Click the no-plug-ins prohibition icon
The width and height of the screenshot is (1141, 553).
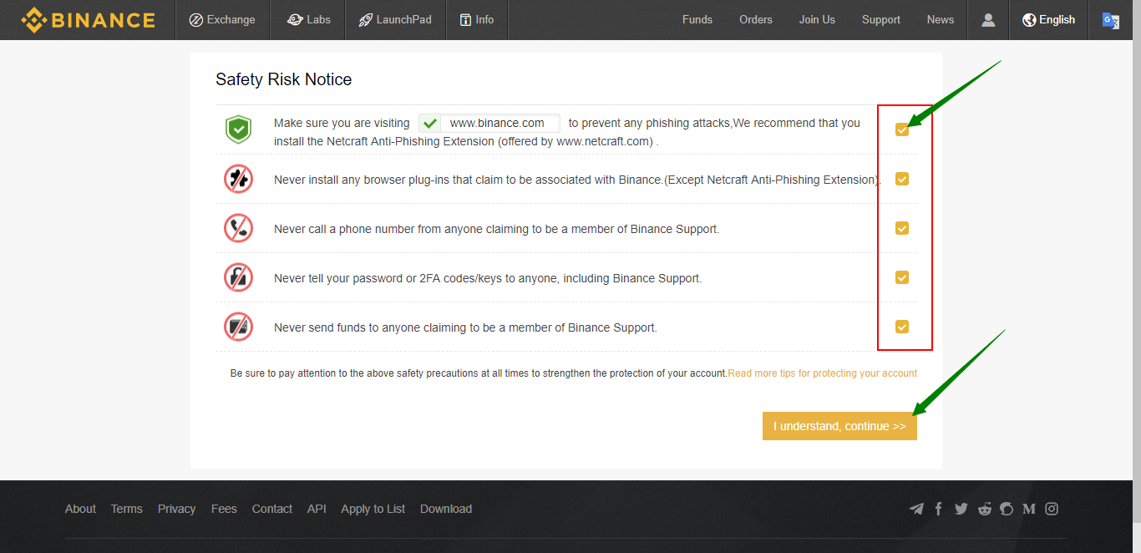(x=238, y=179)
